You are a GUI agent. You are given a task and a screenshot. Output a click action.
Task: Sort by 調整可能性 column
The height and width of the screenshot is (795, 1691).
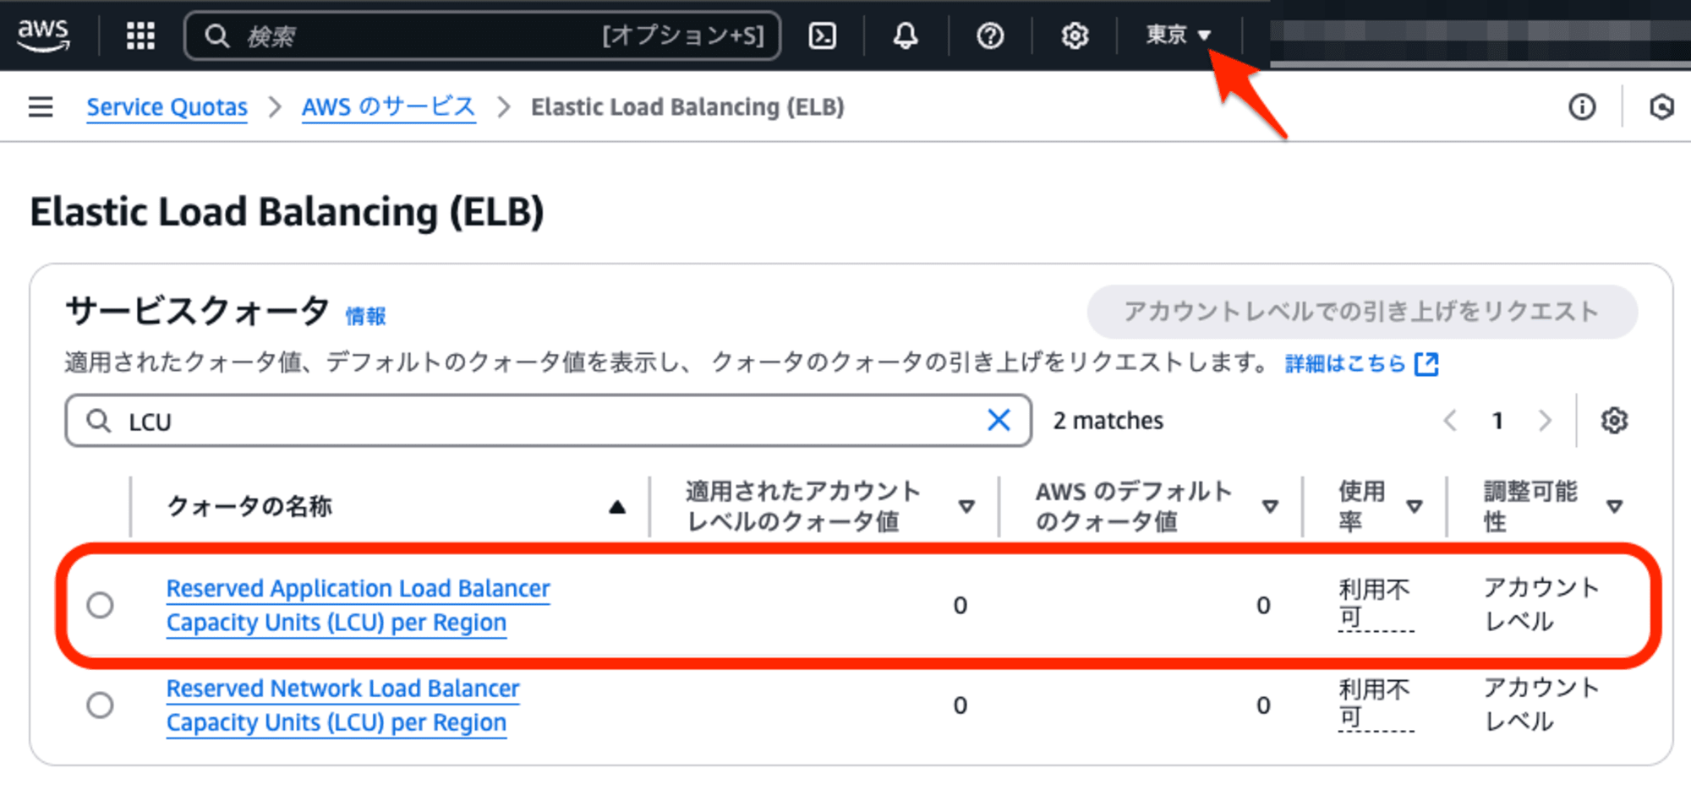click(1552, 506)
